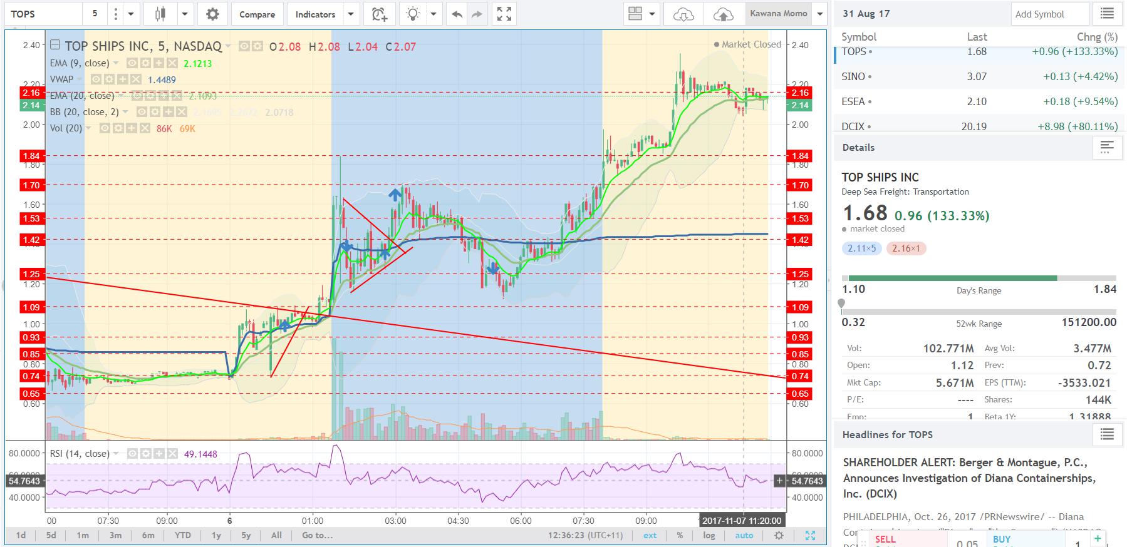Open the Headlines for TOPS menu icon
1127x547 pixels.
pyautogui.click(x=1107, y=434)
